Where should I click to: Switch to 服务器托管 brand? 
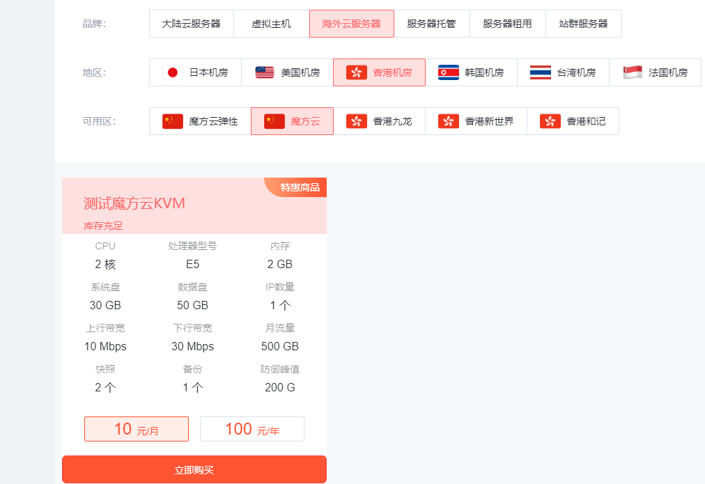coord(432,24)
